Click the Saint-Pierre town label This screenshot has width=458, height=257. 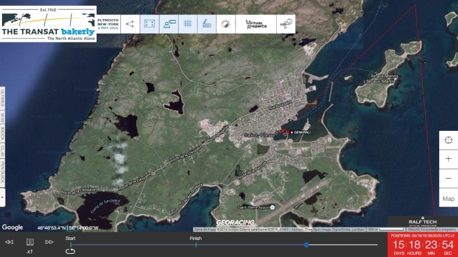point(259,135)
